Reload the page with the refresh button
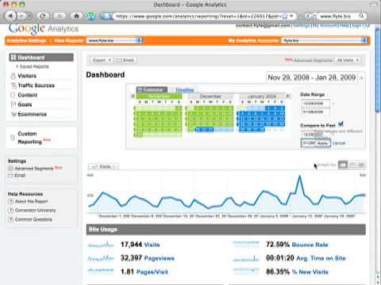 43,16
